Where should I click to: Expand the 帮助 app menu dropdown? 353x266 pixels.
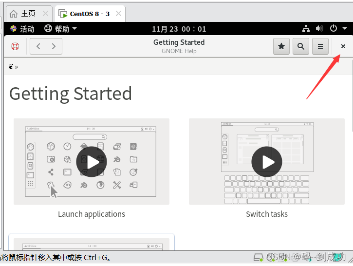pos(60,29)
